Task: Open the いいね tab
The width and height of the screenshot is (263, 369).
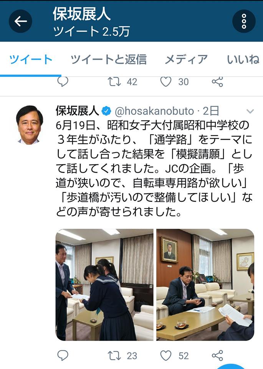Action: pos(243,59)
